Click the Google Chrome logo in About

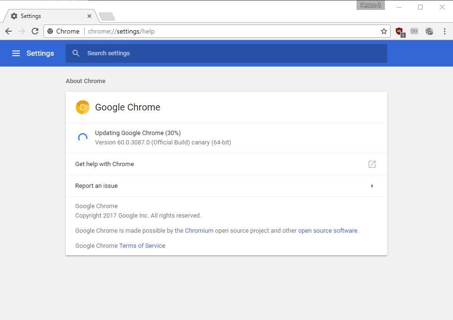tap(82, 107)
